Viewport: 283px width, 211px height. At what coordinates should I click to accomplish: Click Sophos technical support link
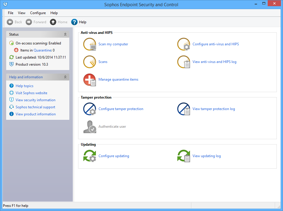[35, 107]
